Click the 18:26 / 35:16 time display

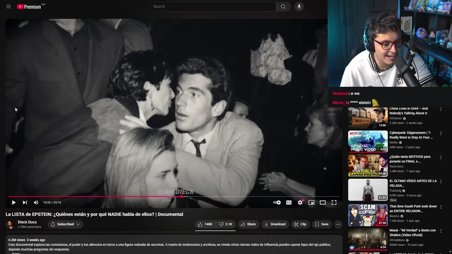52,202
